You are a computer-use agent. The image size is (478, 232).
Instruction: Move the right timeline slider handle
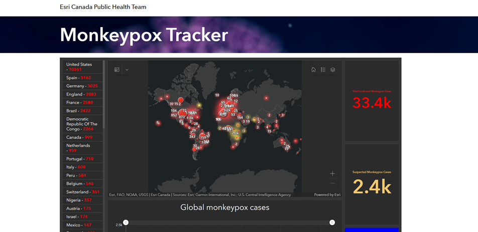pyautogui.click(x=332, y=222)
